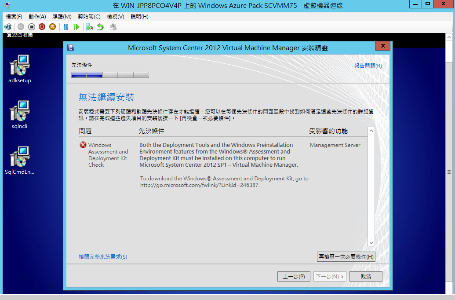Select the sqlncli desktop icon
455x300 pixels.
(x=20, y=115)
